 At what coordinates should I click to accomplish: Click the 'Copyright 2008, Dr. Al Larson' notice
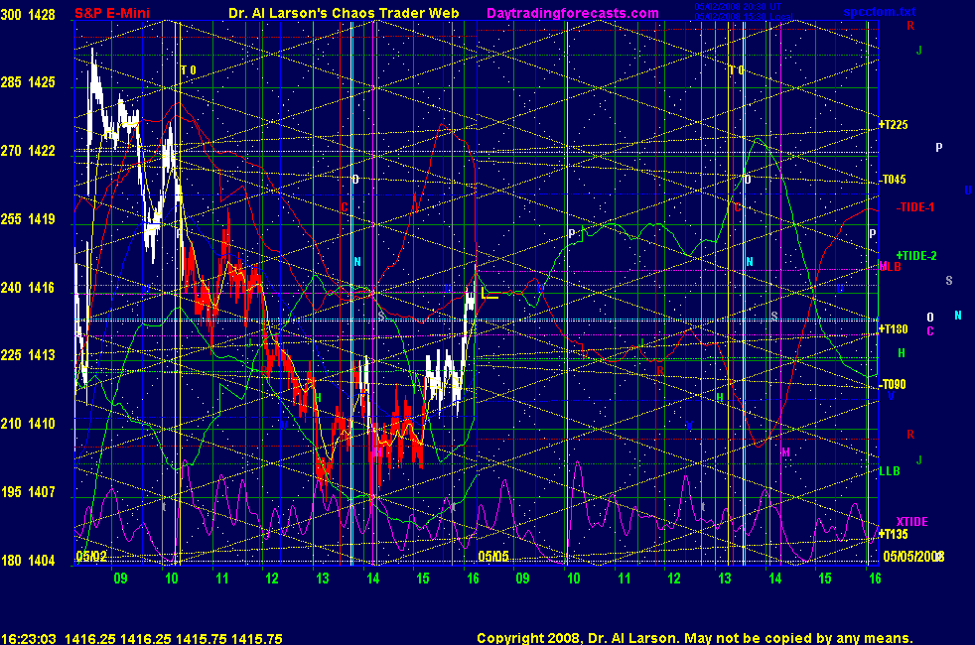point(578,638)
